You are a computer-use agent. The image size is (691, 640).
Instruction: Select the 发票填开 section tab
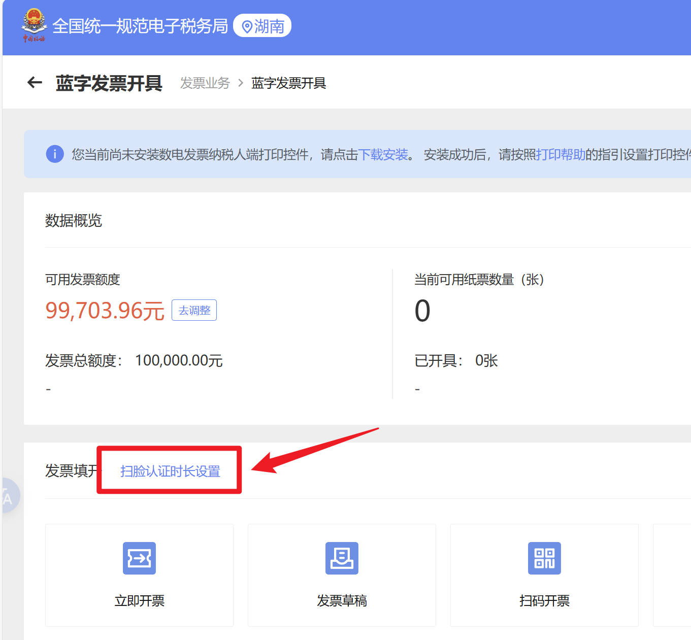(71, 471)
